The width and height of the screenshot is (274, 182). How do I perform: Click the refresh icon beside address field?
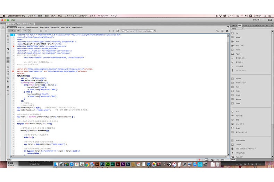tap(117, 31)
